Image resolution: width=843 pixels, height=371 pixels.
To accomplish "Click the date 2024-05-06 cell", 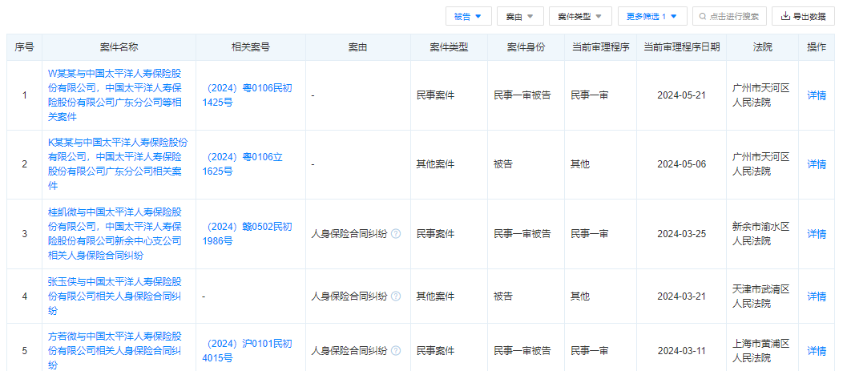I will (681, 164).
